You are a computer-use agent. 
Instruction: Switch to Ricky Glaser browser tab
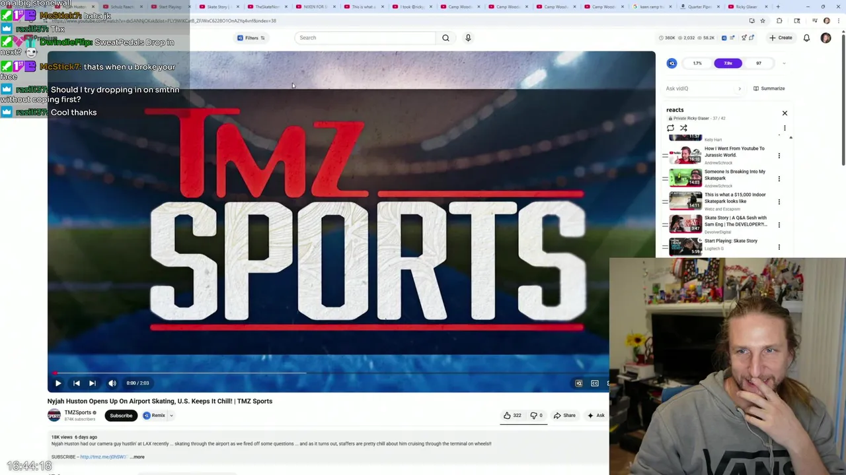coord(748,7)
